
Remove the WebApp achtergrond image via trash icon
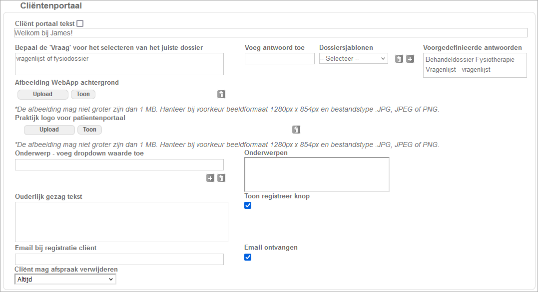point(221,94)
